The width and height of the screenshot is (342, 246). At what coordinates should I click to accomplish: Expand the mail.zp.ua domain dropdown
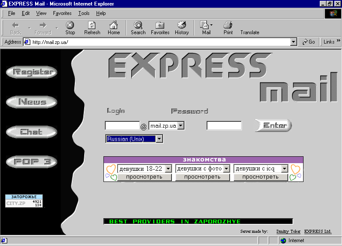point(181,126)
